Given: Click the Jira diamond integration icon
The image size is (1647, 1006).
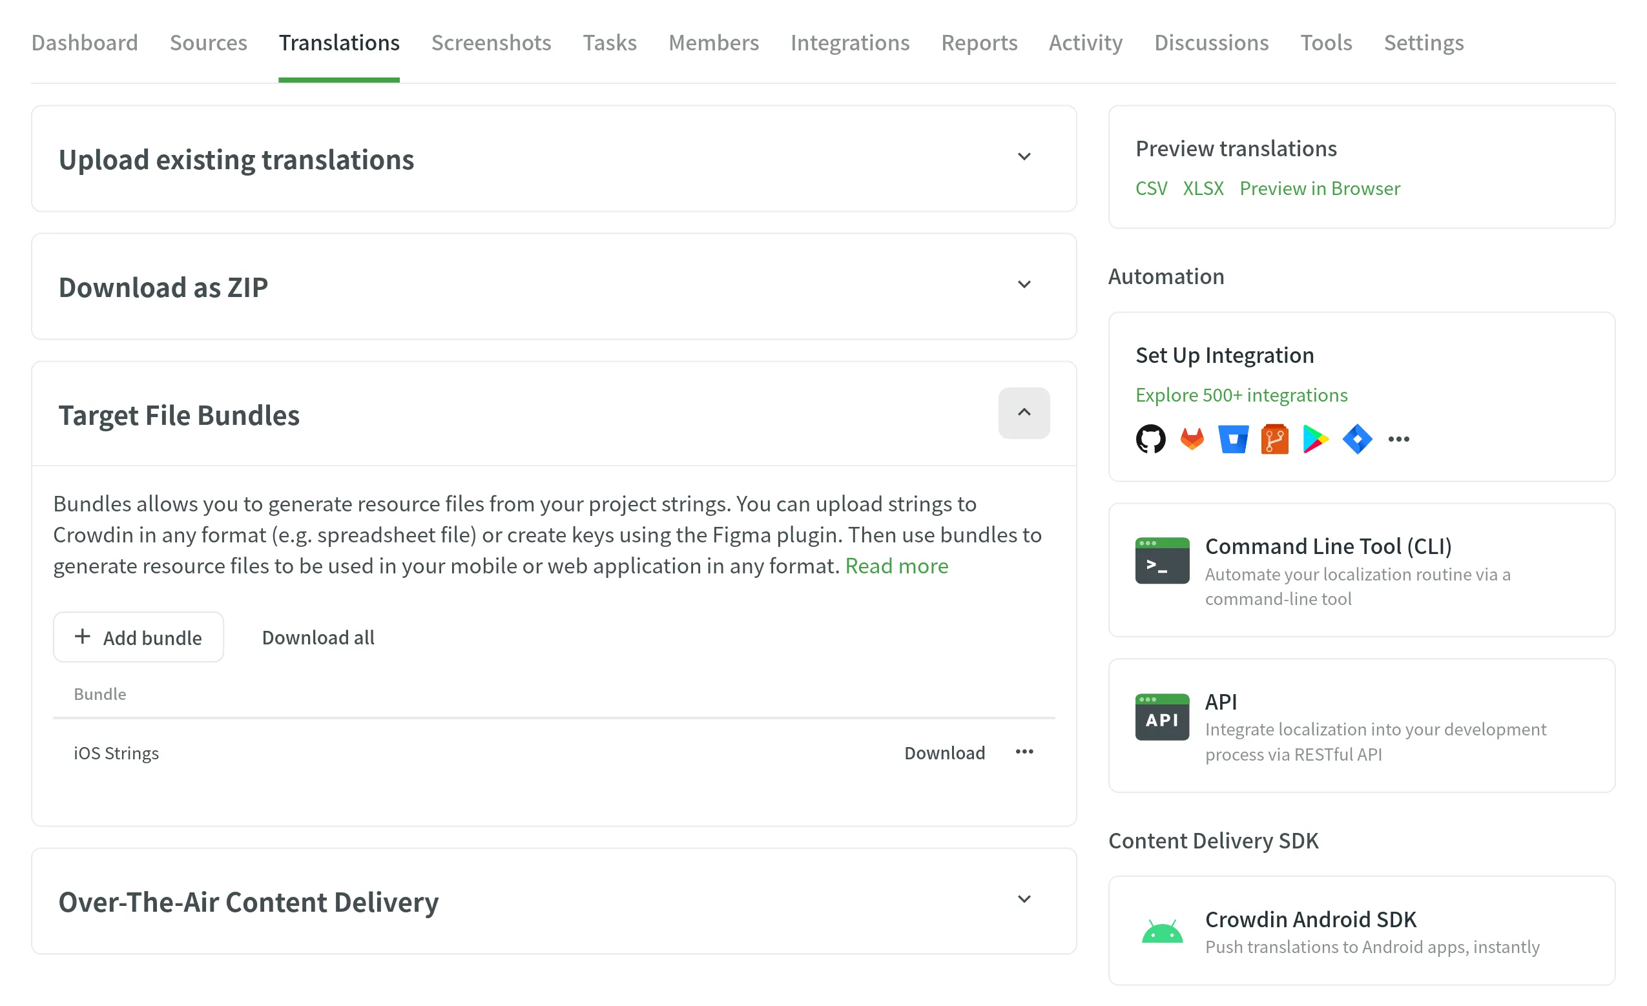Looking at the screenshot, I should (1356, 439).
